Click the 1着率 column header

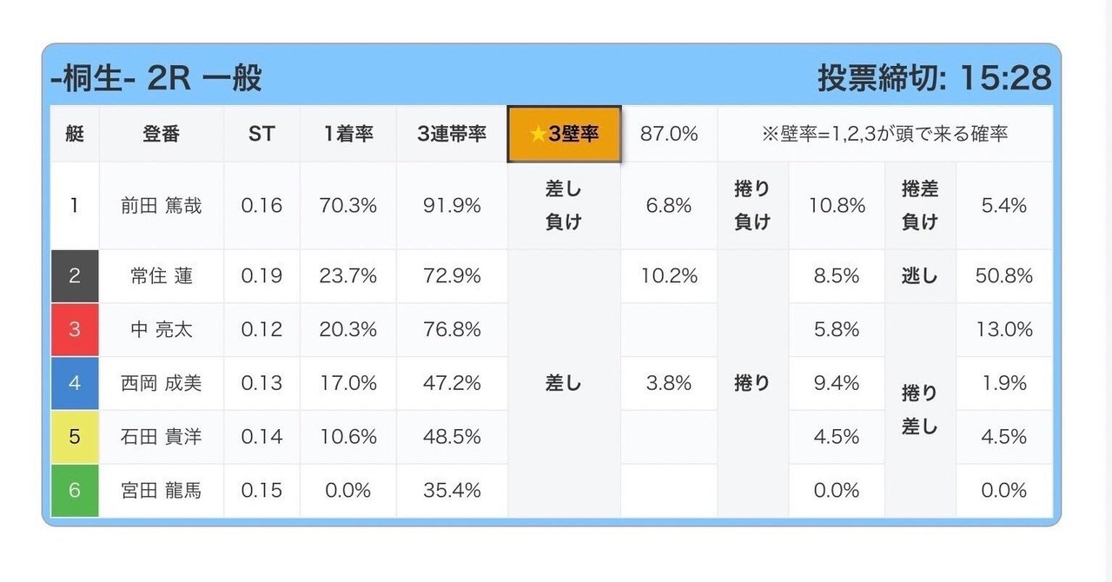(x=347, y=134)
